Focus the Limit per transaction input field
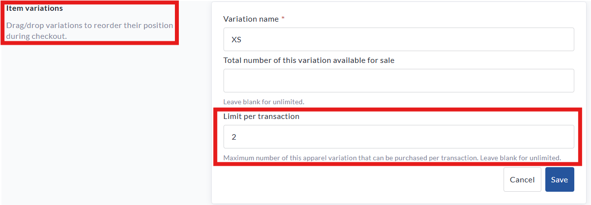 [398, 137]
